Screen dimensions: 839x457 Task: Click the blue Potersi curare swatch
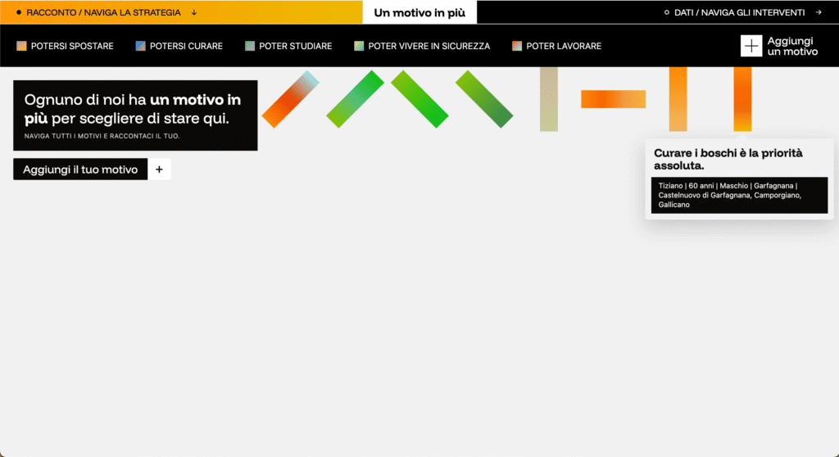coord(141,46)
